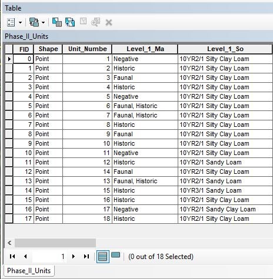Go to the next record
This screenshot has width=273, height=279.
74,256
